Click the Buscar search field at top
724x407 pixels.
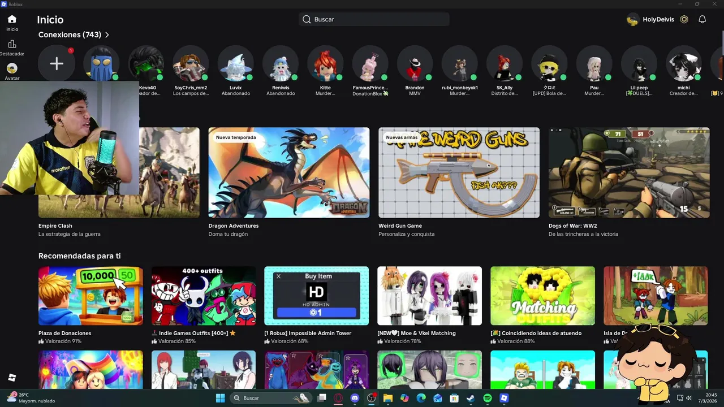374,19
